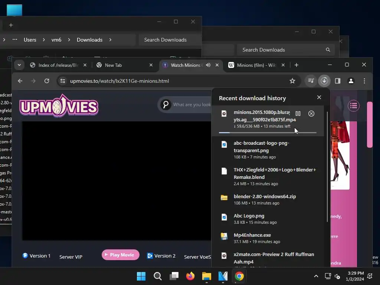Choose Server VIP

[x=71, y=257]
